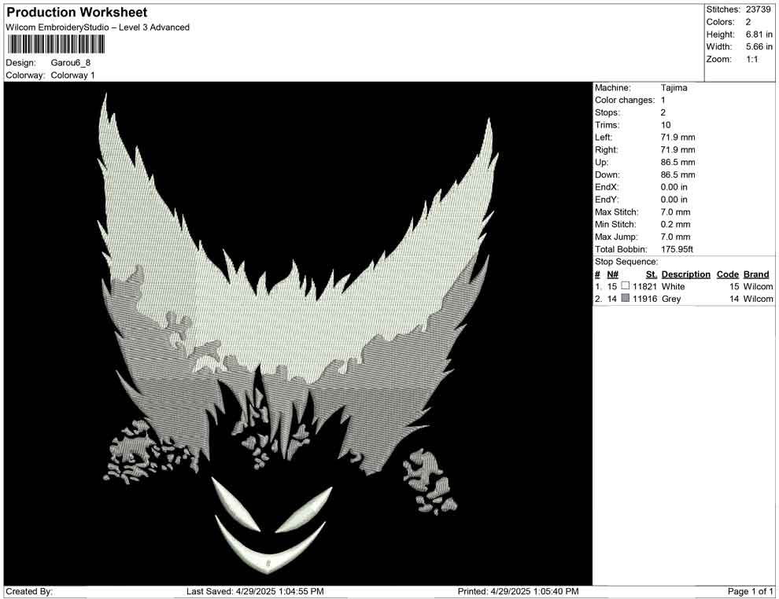Click the N# column header
The height and width of the screenshot is (599, 779).
coord(612,274)
